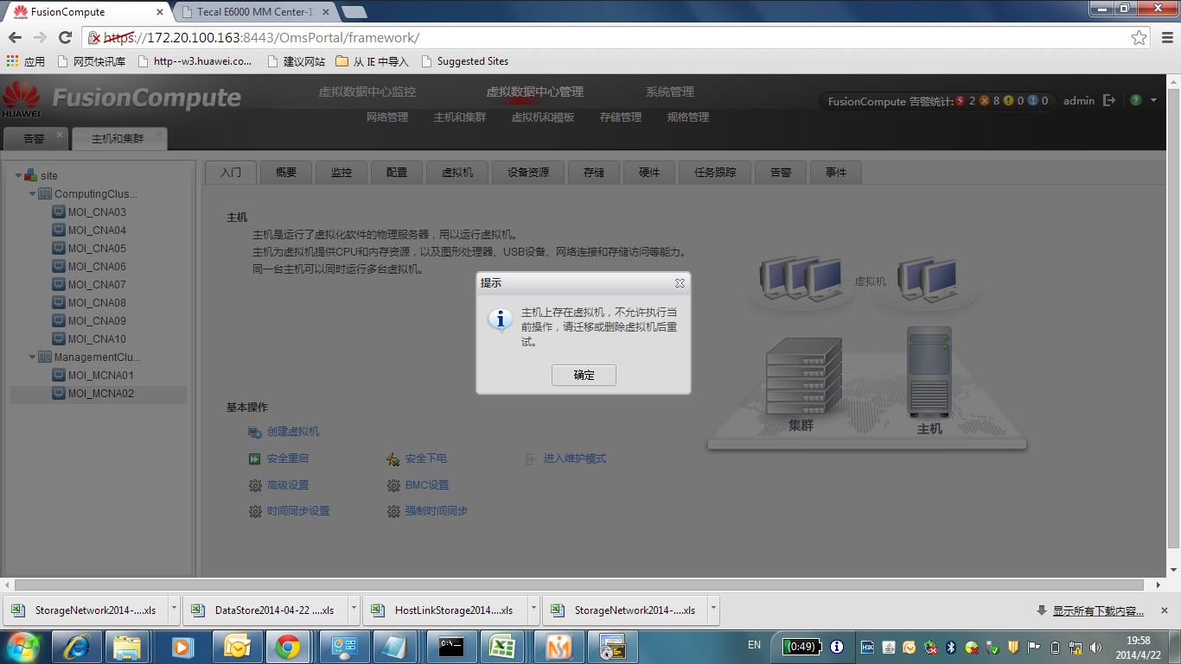Viewport: 1181px width, 664px height.
Task: Open the 从 IE 中导入 bookmark folder
Action: [372, 61]
